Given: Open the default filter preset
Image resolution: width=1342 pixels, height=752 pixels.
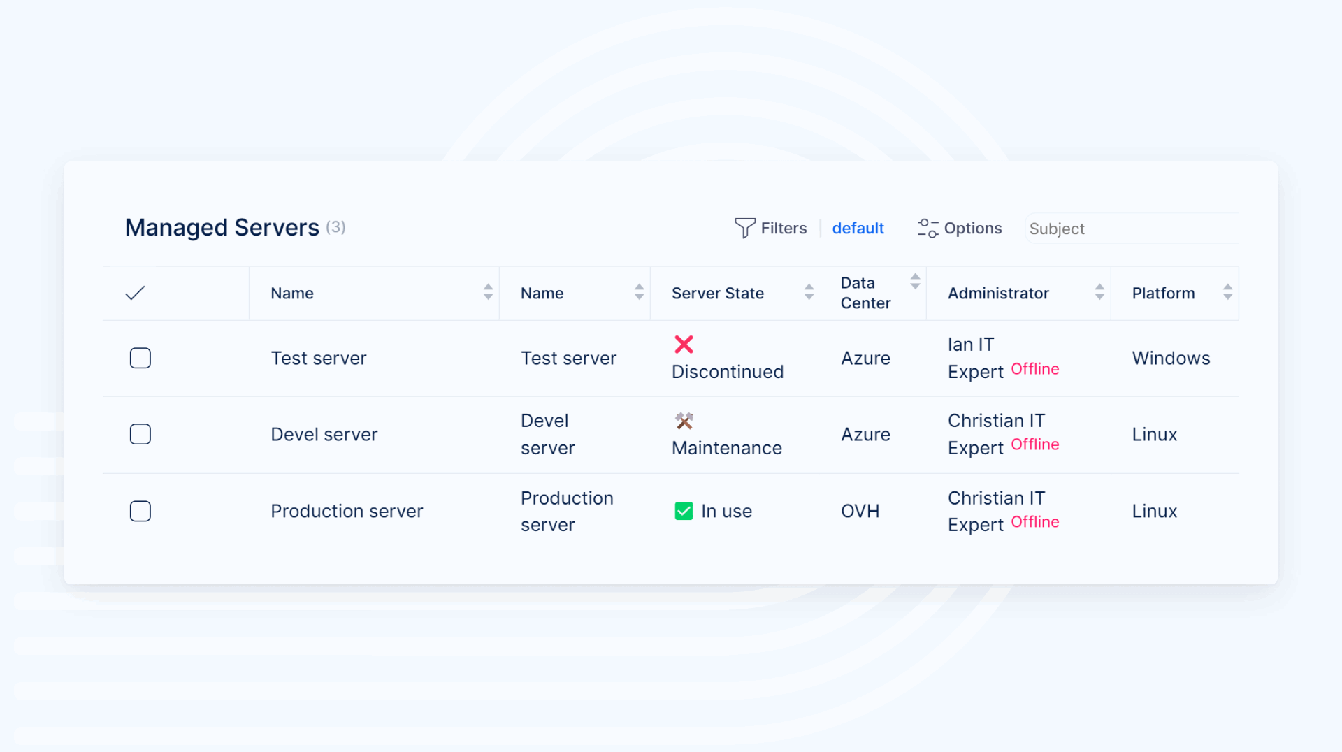Looking at the screenshot, I should (x=858, y=229).
